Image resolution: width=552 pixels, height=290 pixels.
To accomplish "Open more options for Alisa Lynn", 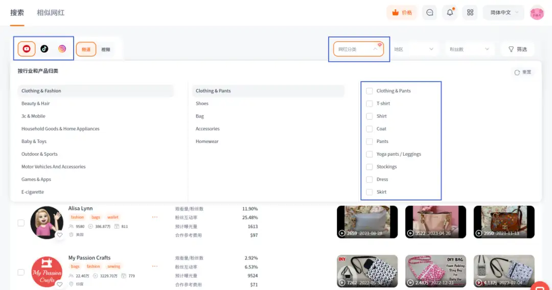I will pos(155,217).
